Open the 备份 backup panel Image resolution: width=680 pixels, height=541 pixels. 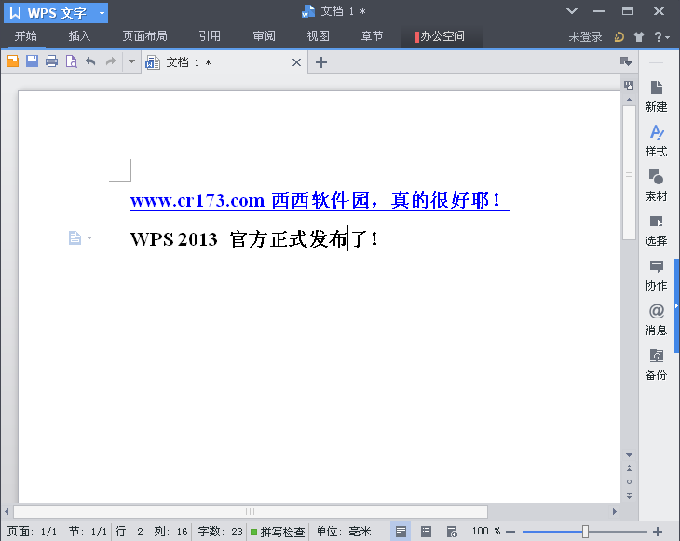656,365
